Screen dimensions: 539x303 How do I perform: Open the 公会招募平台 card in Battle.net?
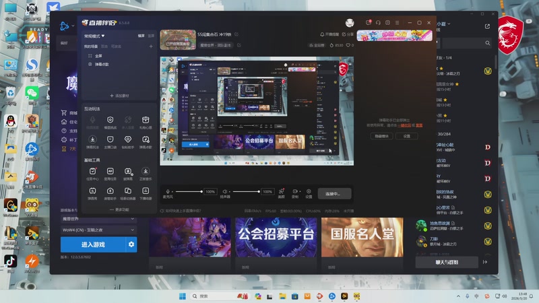coord(276,237)
